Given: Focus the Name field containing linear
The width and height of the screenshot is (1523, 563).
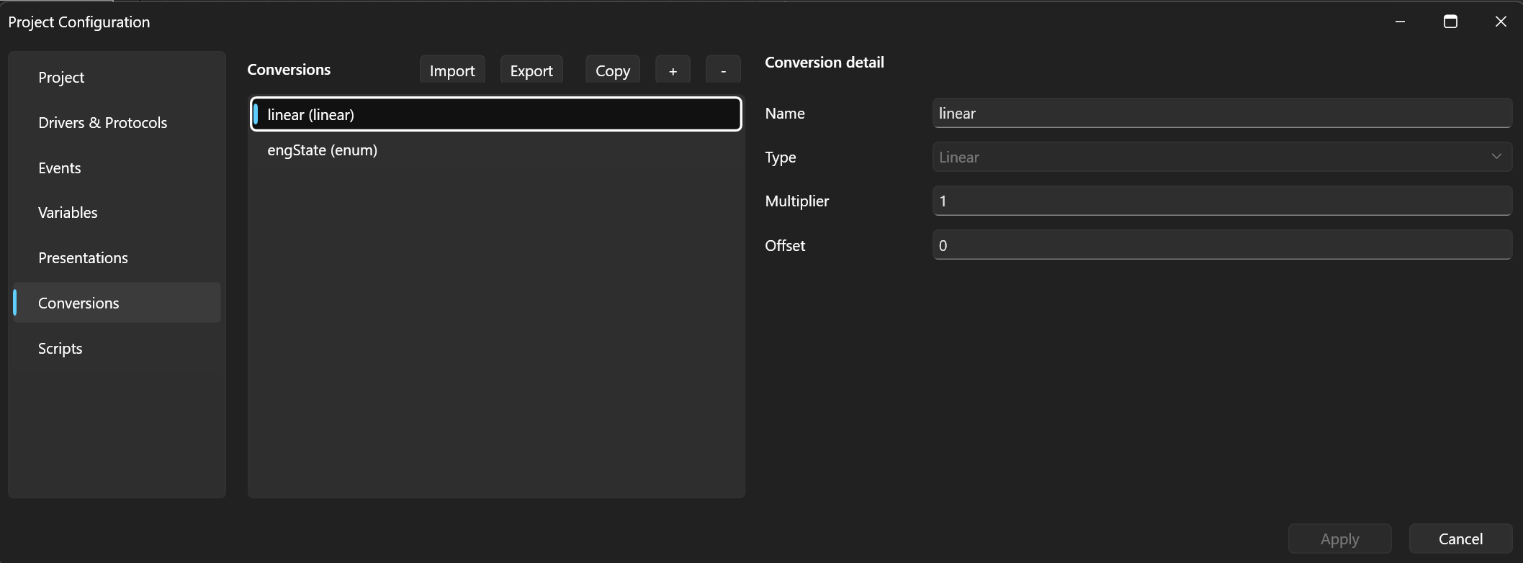Looking at the screenshot, I should click(1222, 113).
